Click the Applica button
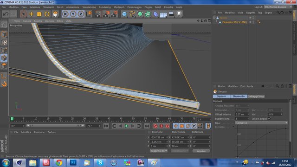 pos(201,151)
